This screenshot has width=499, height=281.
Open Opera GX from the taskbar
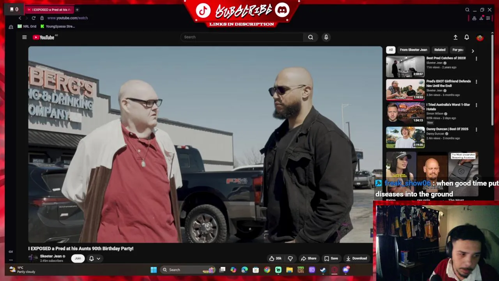coord(334,270)
